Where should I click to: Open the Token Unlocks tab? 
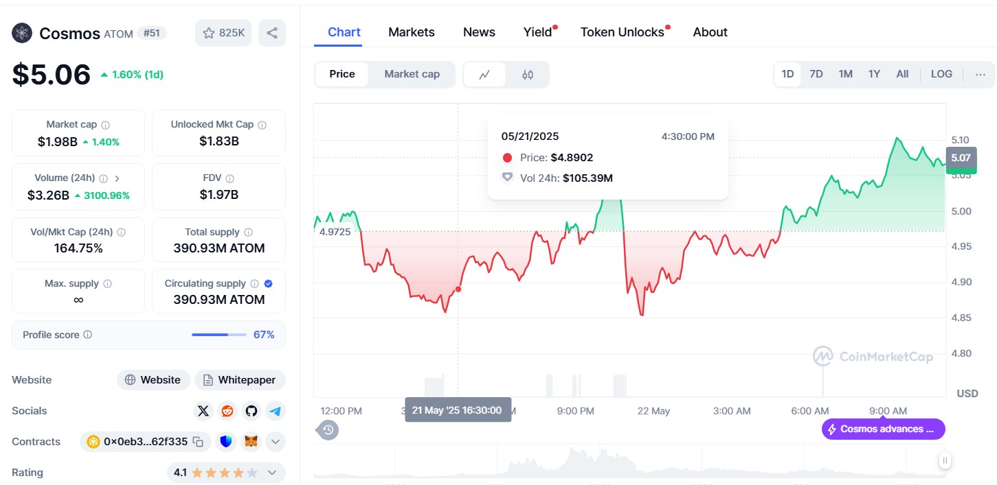(622, 32)
